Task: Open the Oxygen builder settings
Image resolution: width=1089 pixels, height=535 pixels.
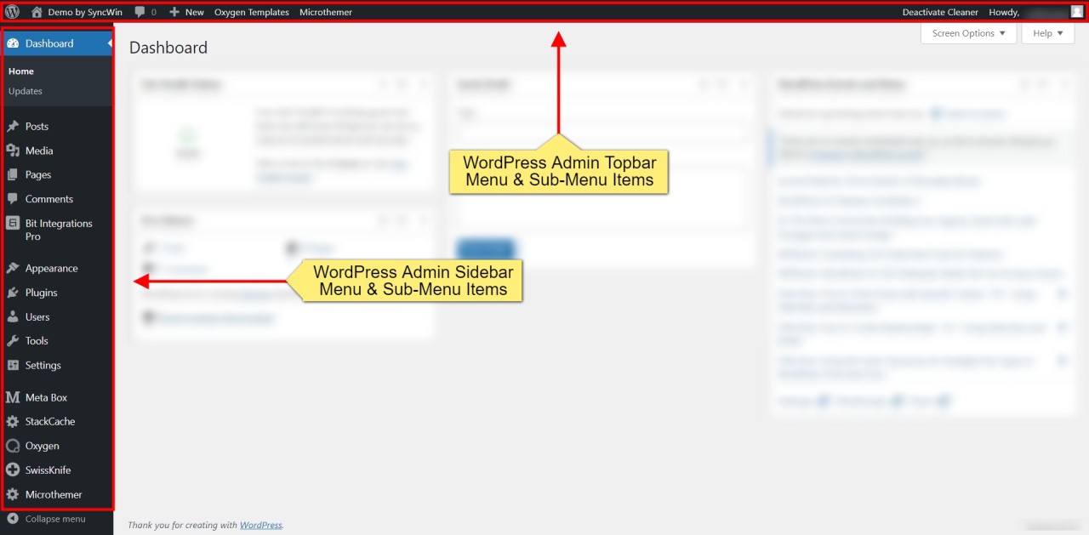Action: point(41,446)
